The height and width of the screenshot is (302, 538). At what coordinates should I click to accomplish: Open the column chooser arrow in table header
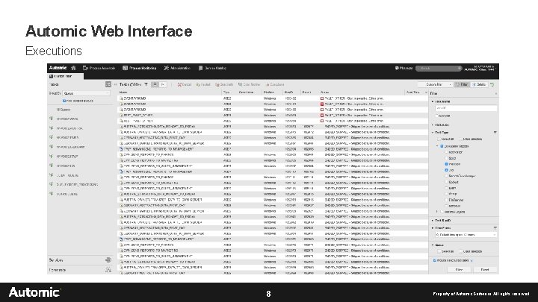pyautogui.click(x=426, y=92)
